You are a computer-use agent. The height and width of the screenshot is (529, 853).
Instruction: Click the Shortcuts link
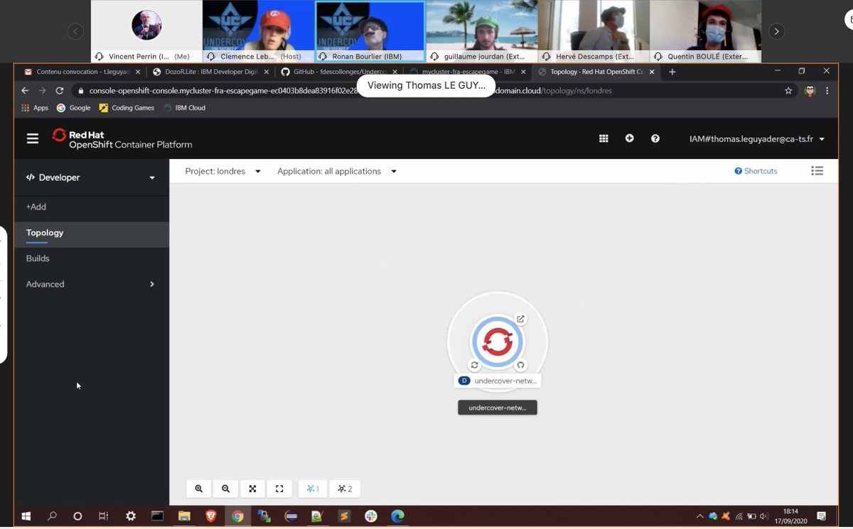756,171
